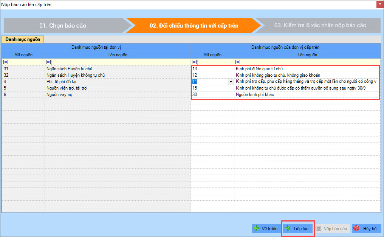Click the upper-level Tên nguồn column header
Screen dimensions: 384x237
coord(307,55)
